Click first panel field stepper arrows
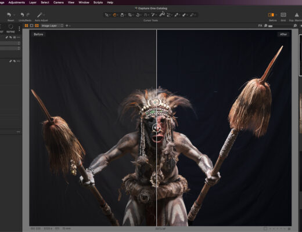302x232 pixels. pos(19,43)
